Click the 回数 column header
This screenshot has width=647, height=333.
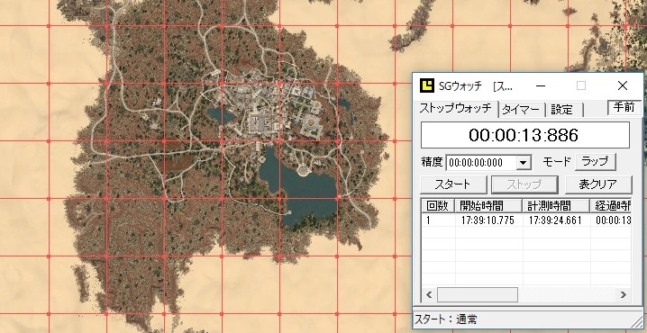tap(438, 206)
